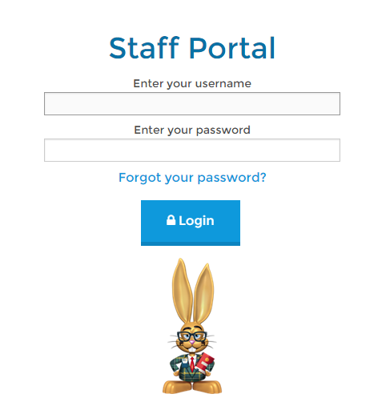Viewport: 390px width, 418px height.
Task: Click the bunny's right golden foot
Action: (x=207, y=387)
